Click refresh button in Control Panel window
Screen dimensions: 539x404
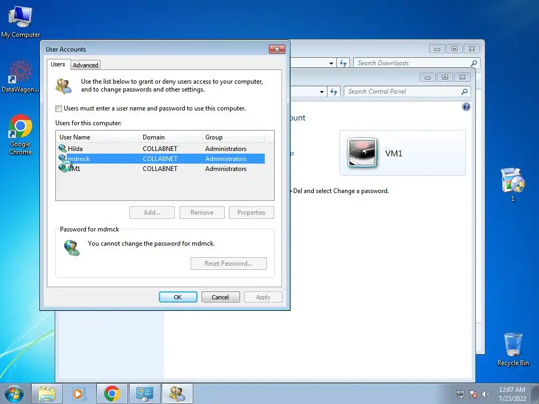click(333, 92)
